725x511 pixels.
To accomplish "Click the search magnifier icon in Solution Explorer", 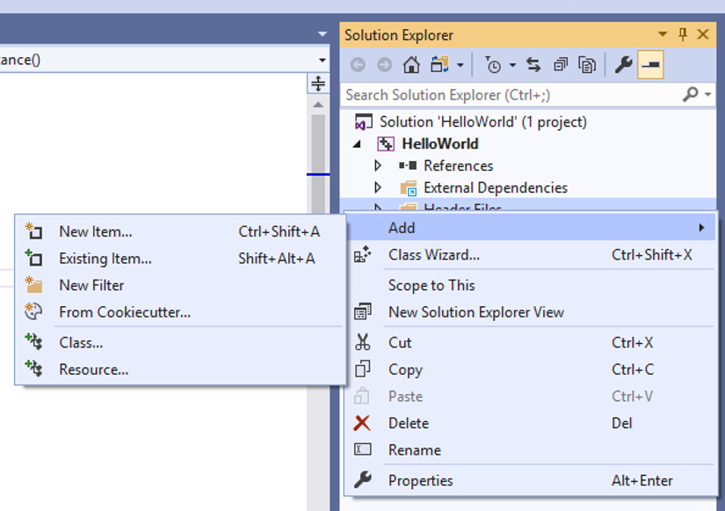I will (x=692, y=94).
